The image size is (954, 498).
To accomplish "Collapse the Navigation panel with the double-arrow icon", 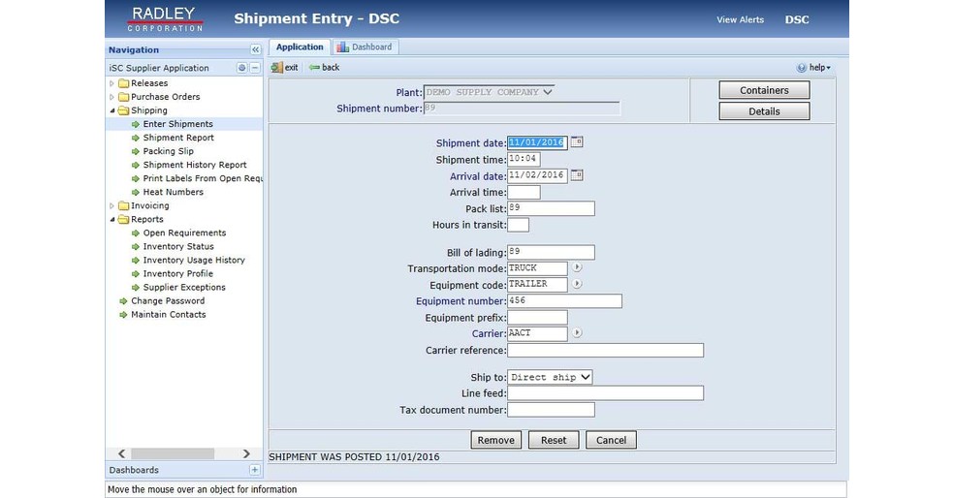I will tap(256, 49).
